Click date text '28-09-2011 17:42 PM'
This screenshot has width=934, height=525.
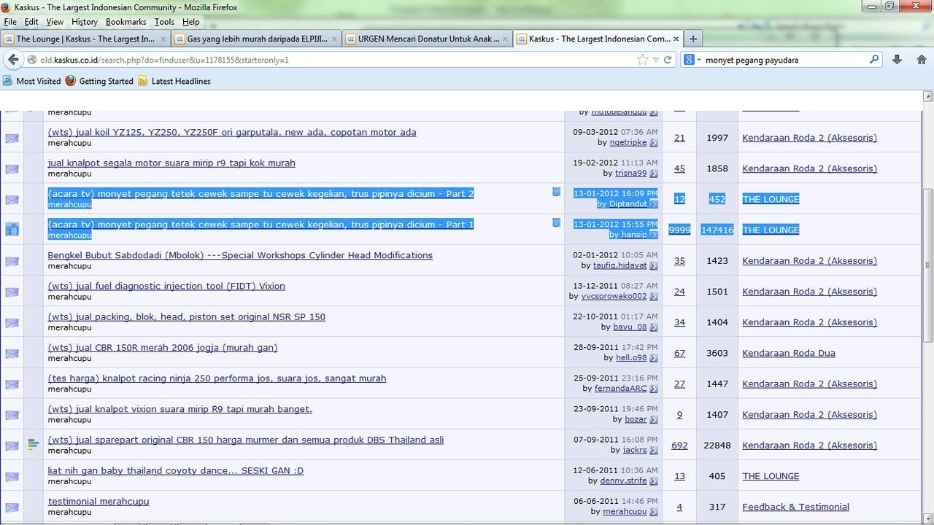pos(616,348)
